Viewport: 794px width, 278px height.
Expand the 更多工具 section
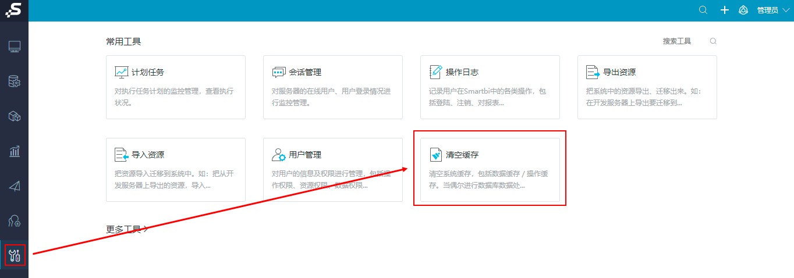pos(127,229)
